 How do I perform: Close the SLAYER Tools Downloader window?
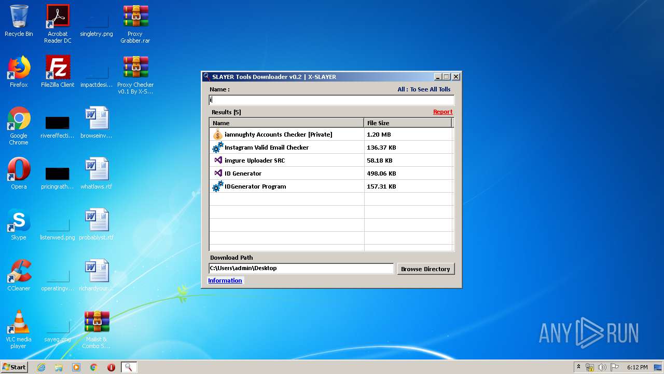(x=456, y=77)
